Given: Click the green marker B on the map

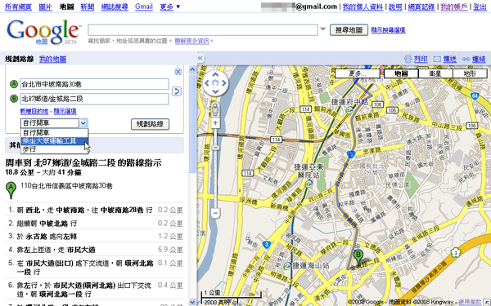Looking at the screenshot, I should [x=358, y=258].
